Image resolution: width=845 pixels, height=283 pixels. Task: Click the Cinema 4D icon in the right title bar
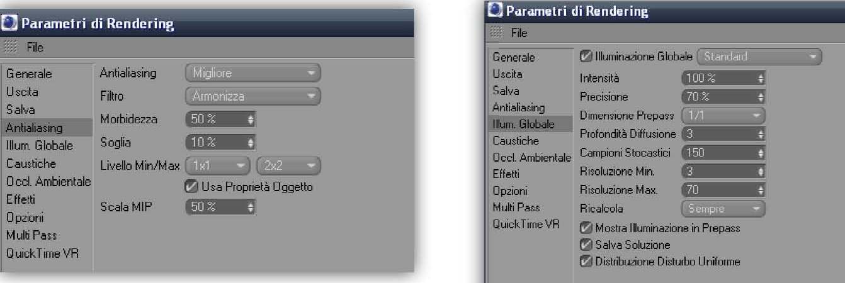coord(496,11)
